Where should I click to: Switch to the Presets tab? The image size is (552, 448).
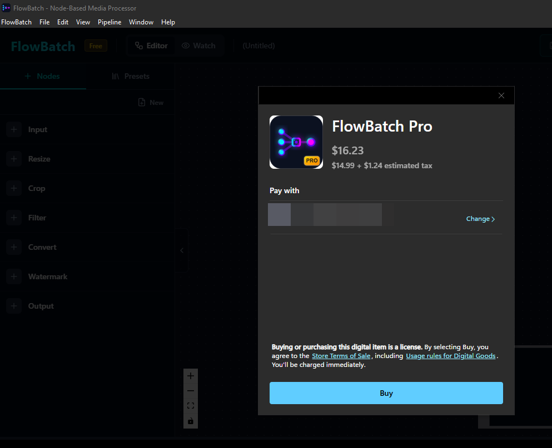[x=130, y=76]
